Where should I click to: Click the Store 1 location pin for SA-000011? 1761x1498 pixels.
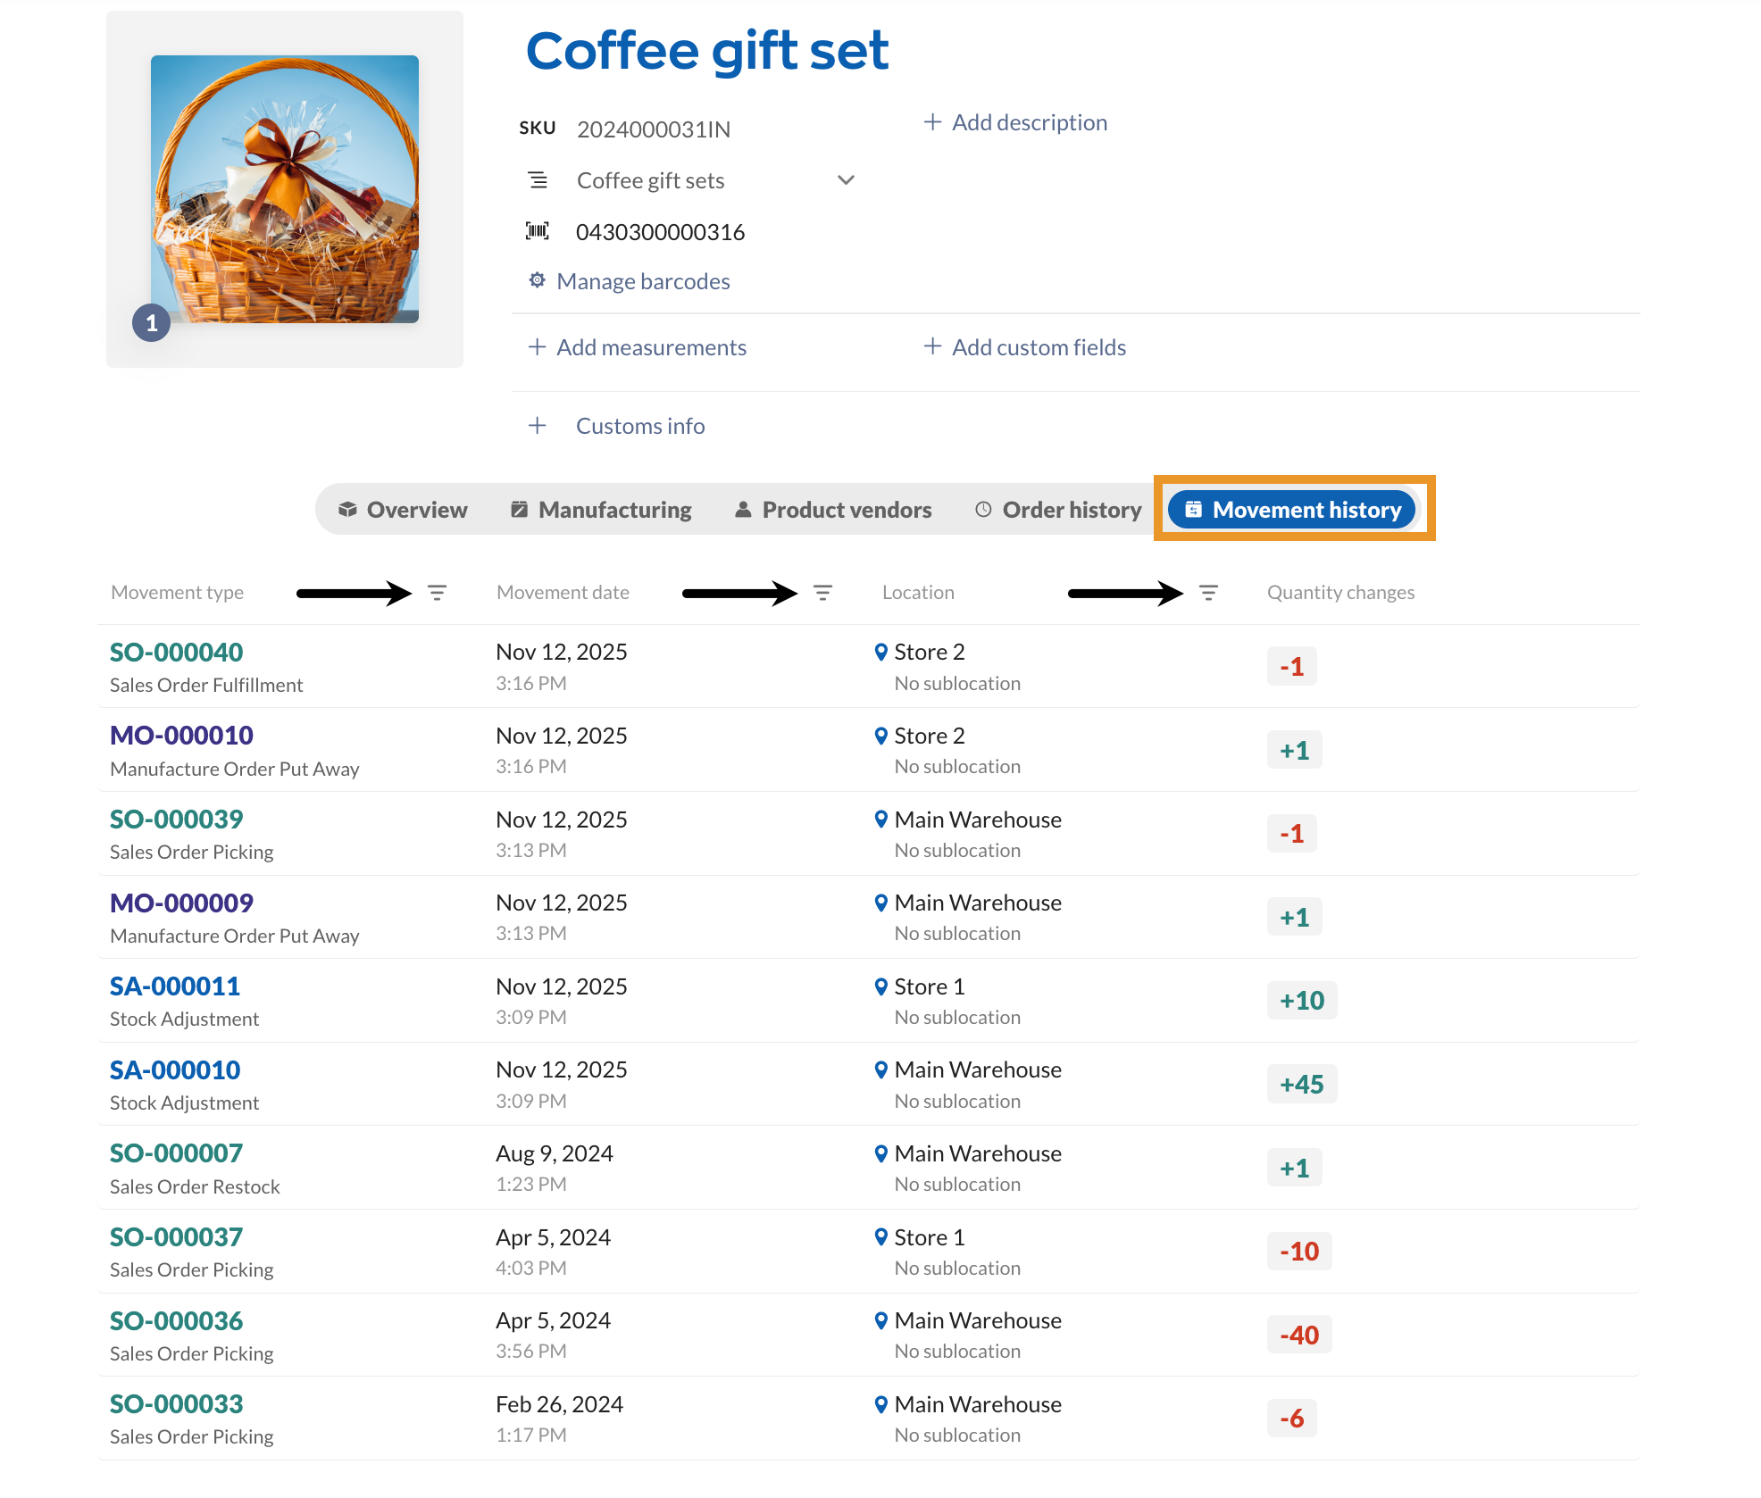(x=880, y=986)
